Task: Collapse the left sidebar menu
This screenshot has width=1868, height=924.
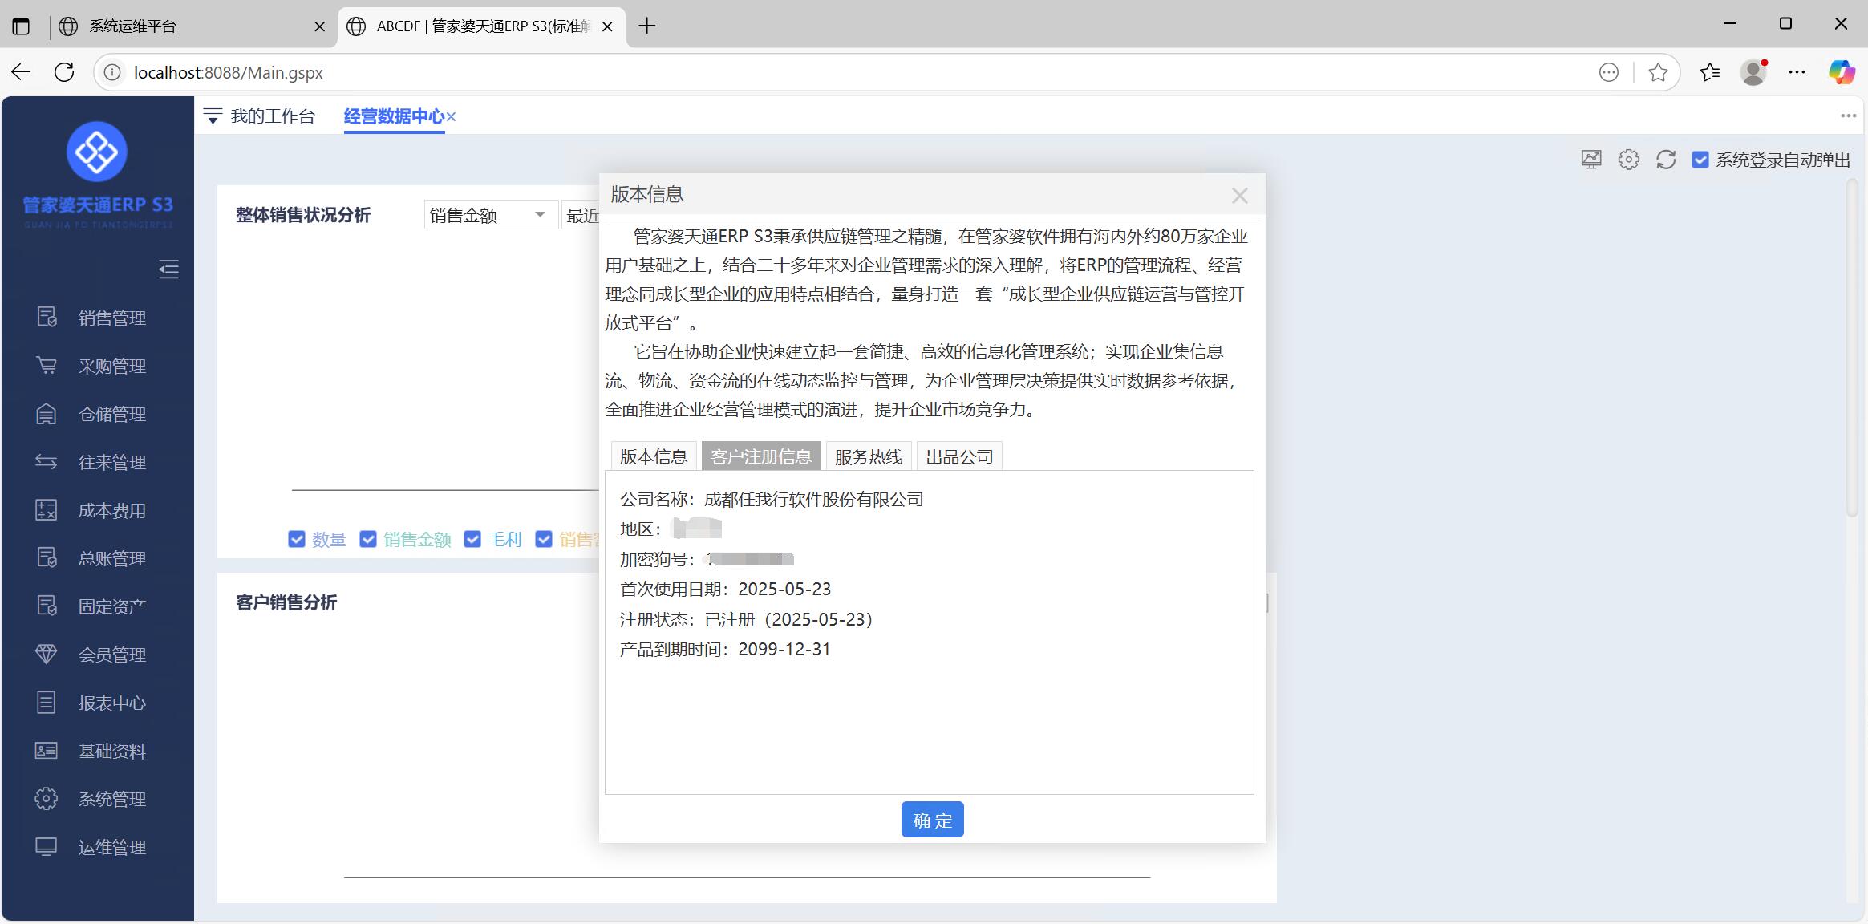Action: [x=168, y=269]
